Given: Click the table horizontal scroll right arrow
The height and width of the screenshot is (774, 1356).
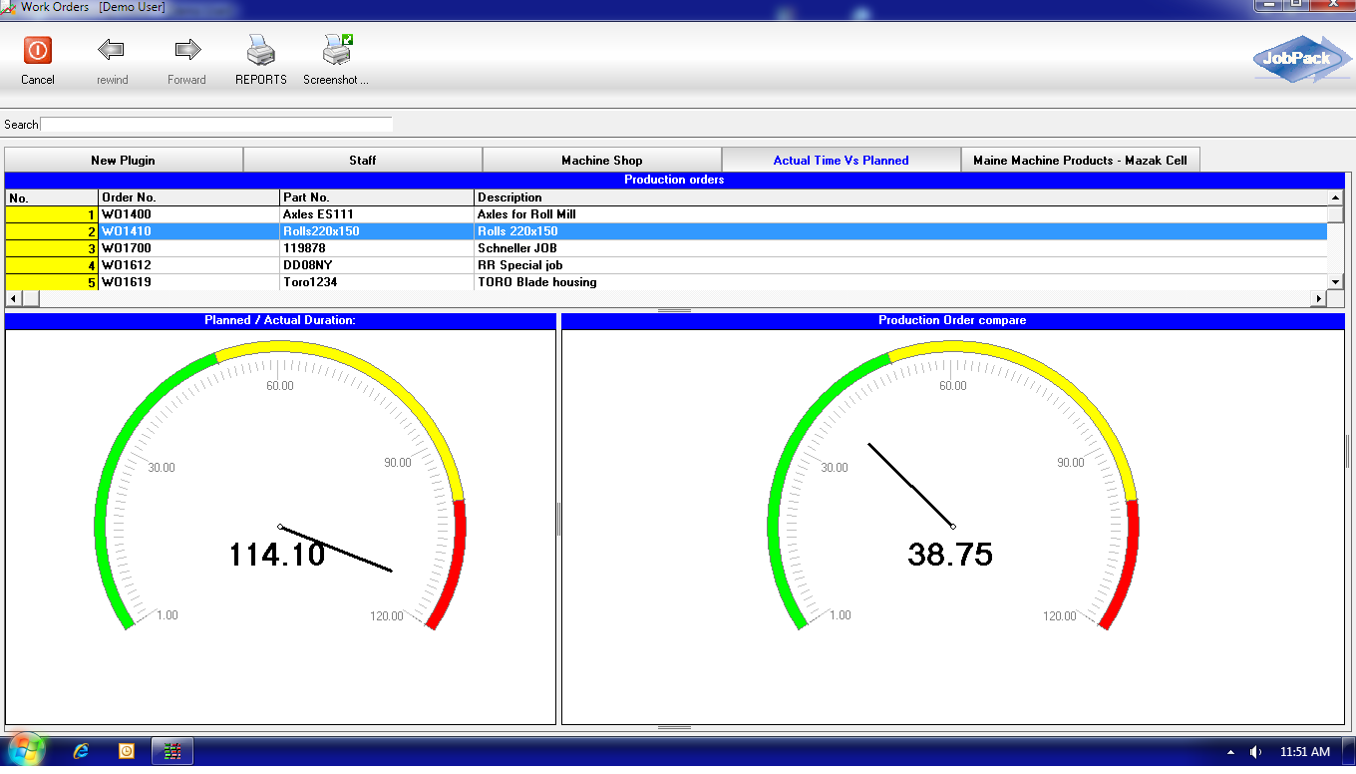Looking at the screenshot, I should [x=1319, y=299].
